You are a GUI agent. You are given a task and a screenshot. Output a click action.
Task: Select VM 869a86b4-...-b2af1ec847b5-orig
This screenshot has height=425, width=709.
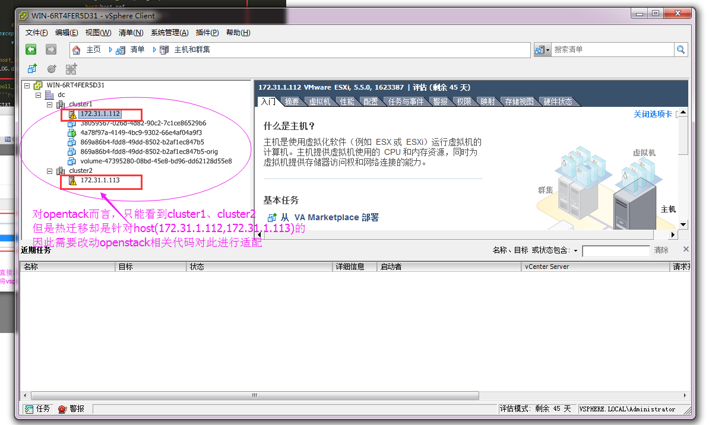click(x=149, y=151)
